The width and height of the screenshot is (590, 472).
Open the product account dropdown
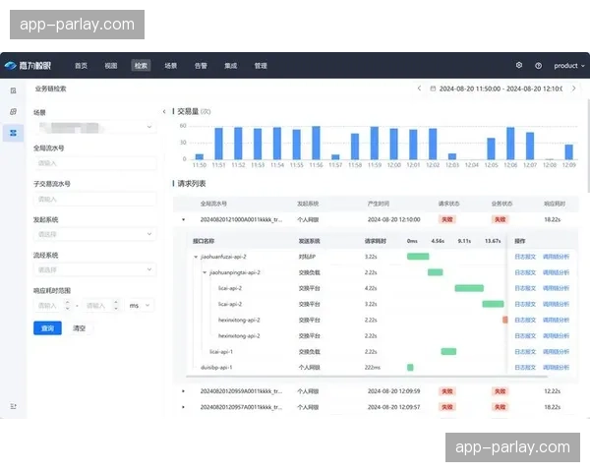(x=567, y=66)
